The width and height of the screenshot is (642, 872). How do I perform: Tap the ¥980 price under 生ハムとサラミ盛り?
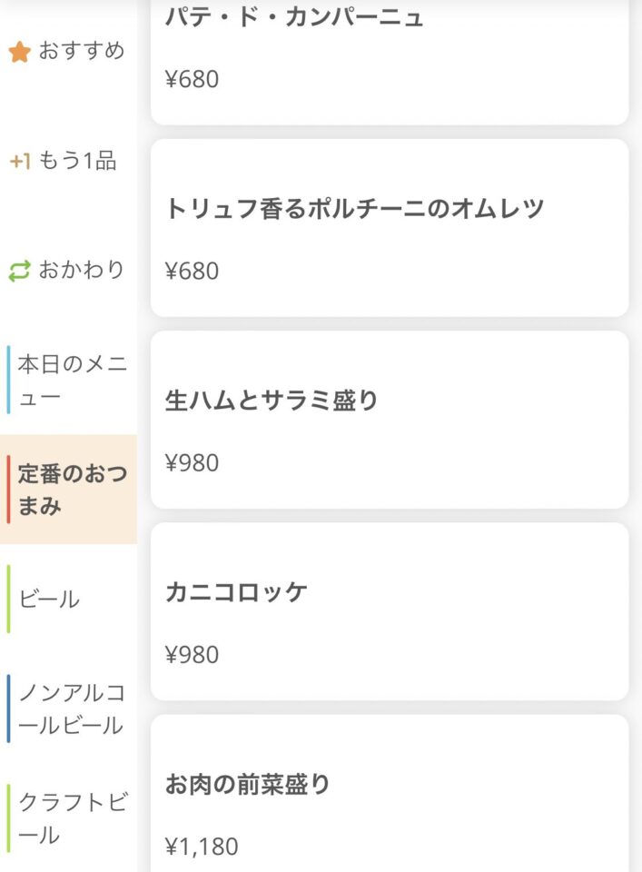192,462
